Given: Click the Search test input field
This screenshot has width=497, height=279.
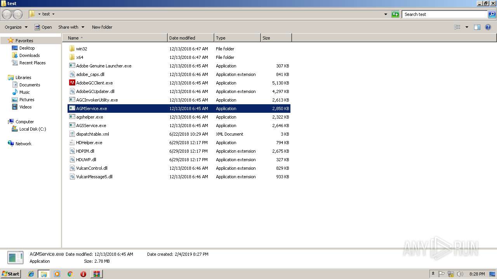Looking at the screenshot, I should (445, 14).
